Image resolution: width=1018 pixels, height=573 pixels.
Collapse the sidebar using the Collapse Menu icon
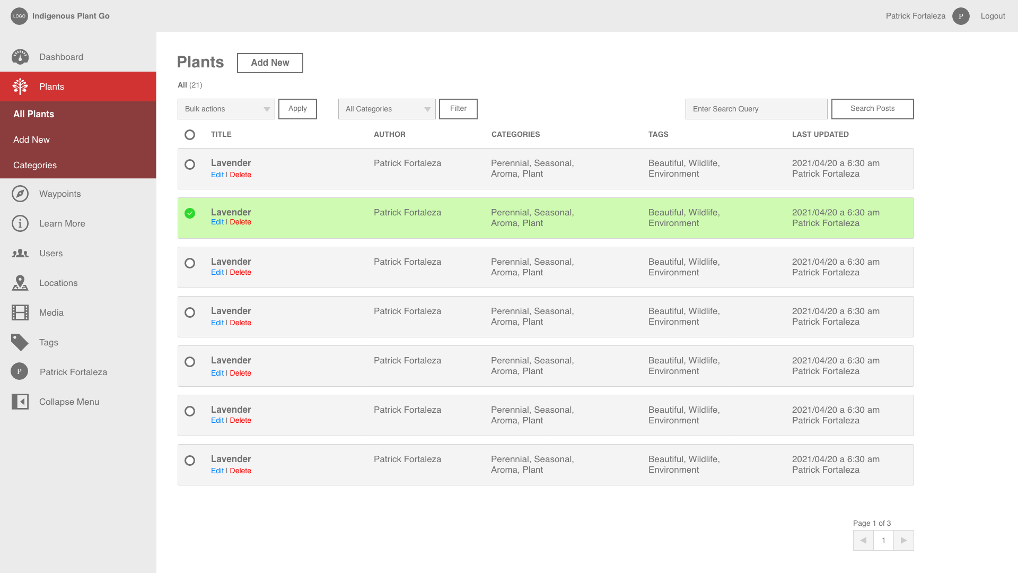(20, 402)
